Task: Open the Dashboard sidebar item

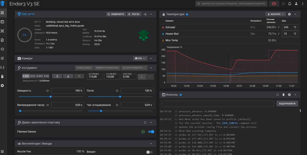Action: [2, 13]
